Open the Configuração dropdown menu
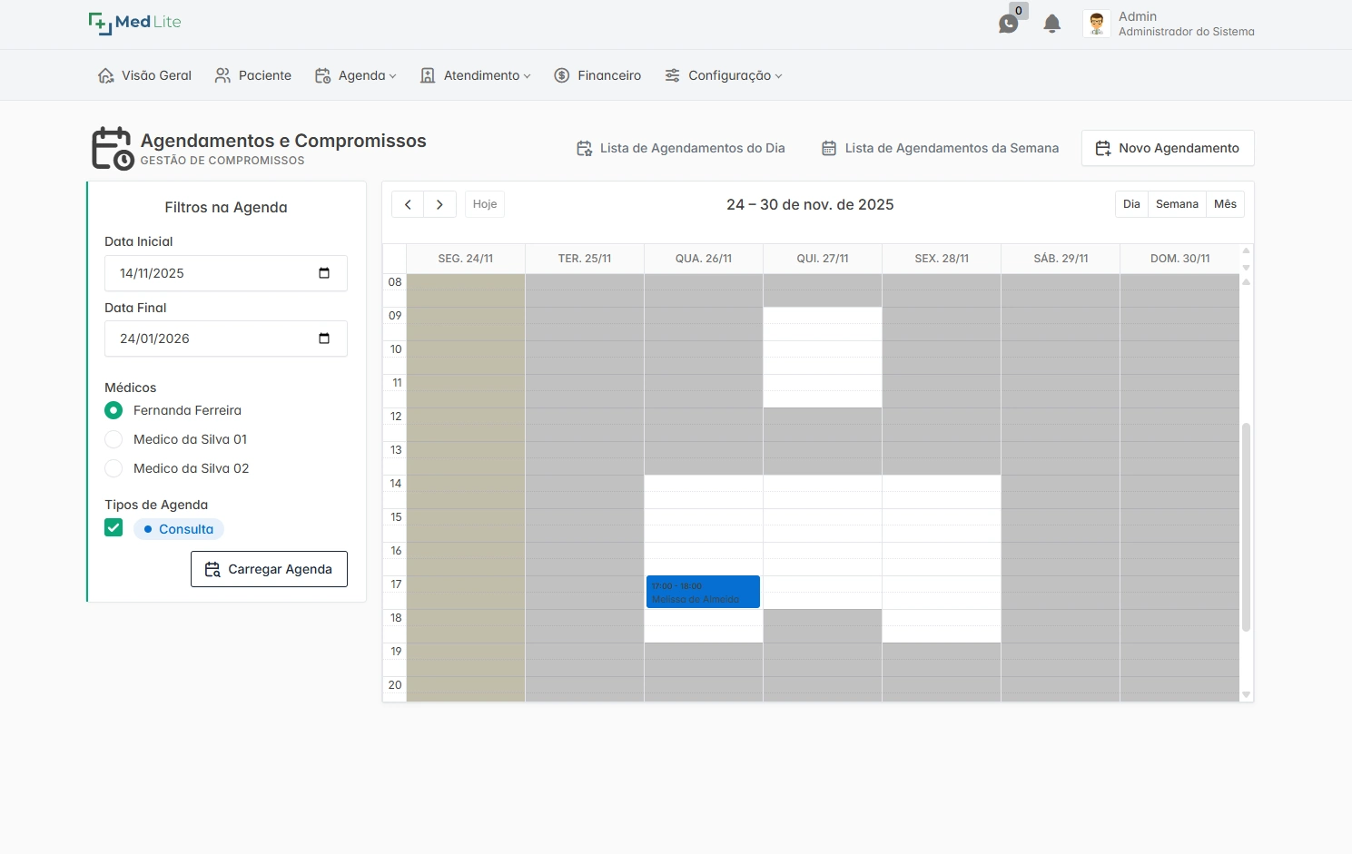This screenshot has height=854, width=1352. 723,75
